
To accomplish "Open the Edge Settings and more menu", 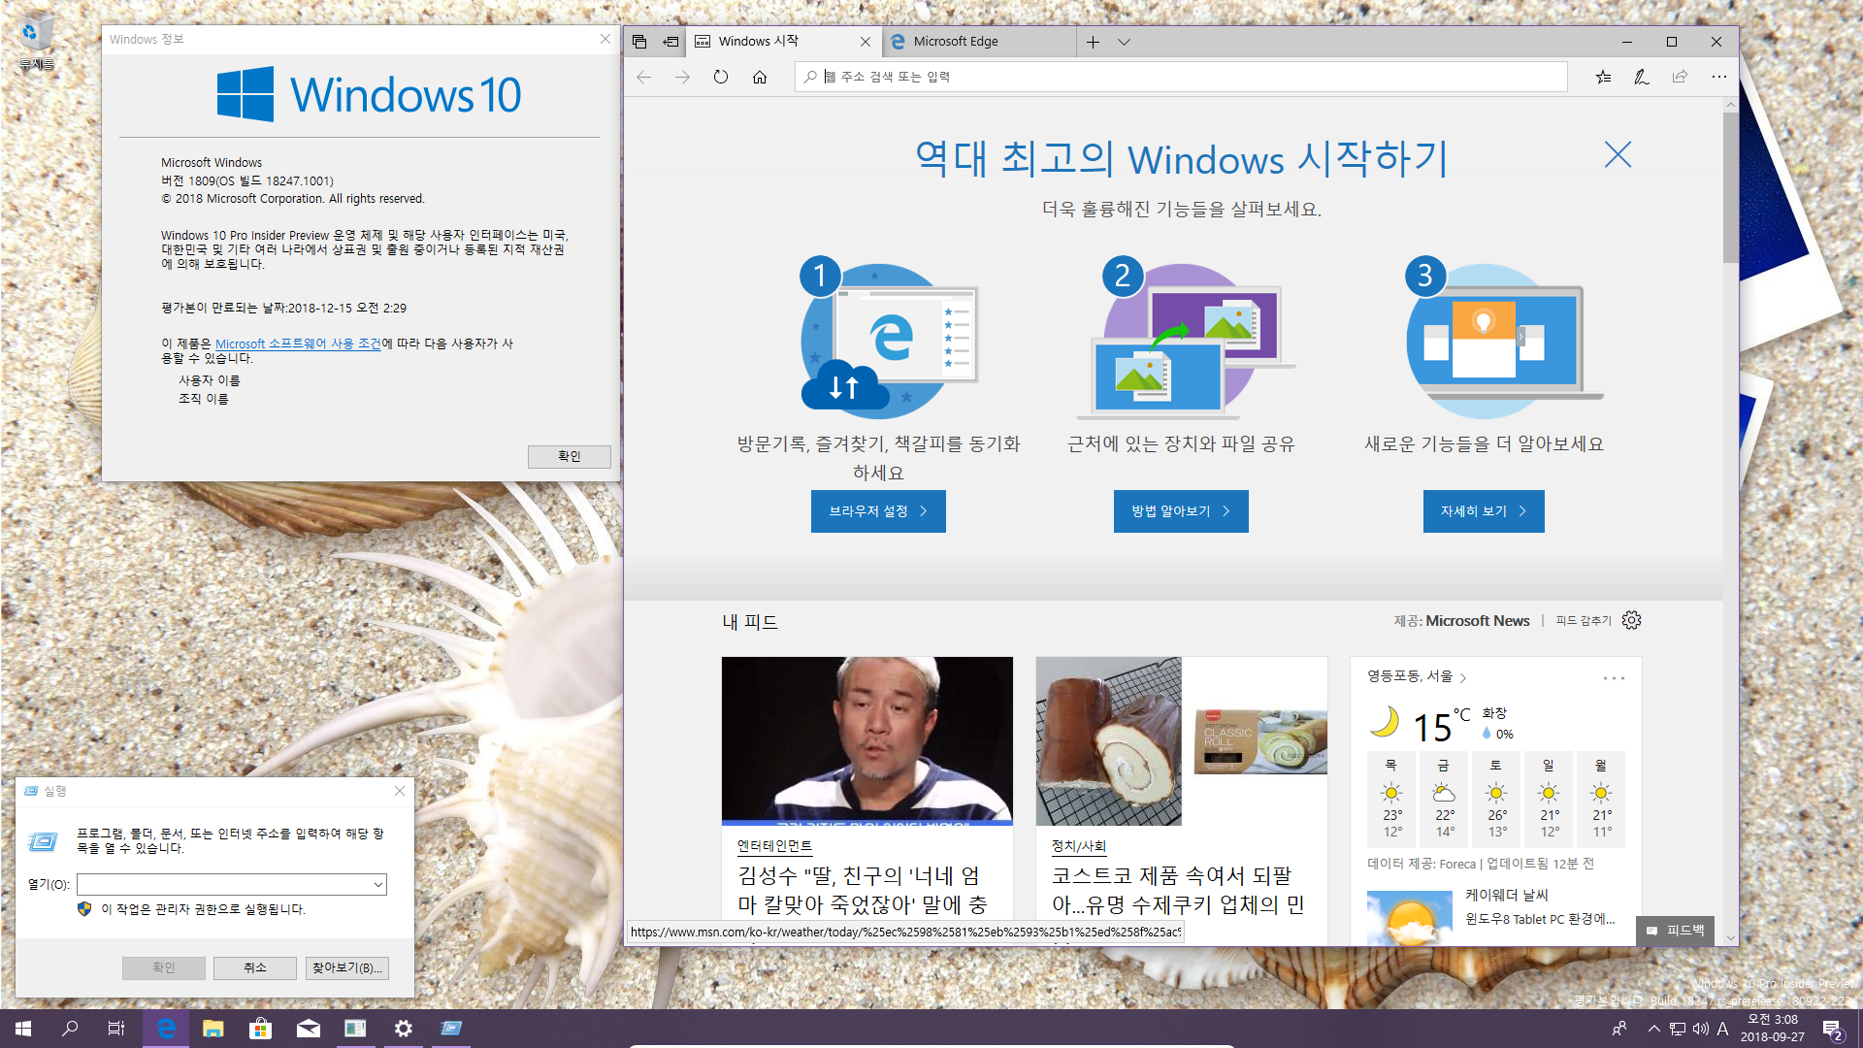I will pyautogui.click(x=1719, y=77).
